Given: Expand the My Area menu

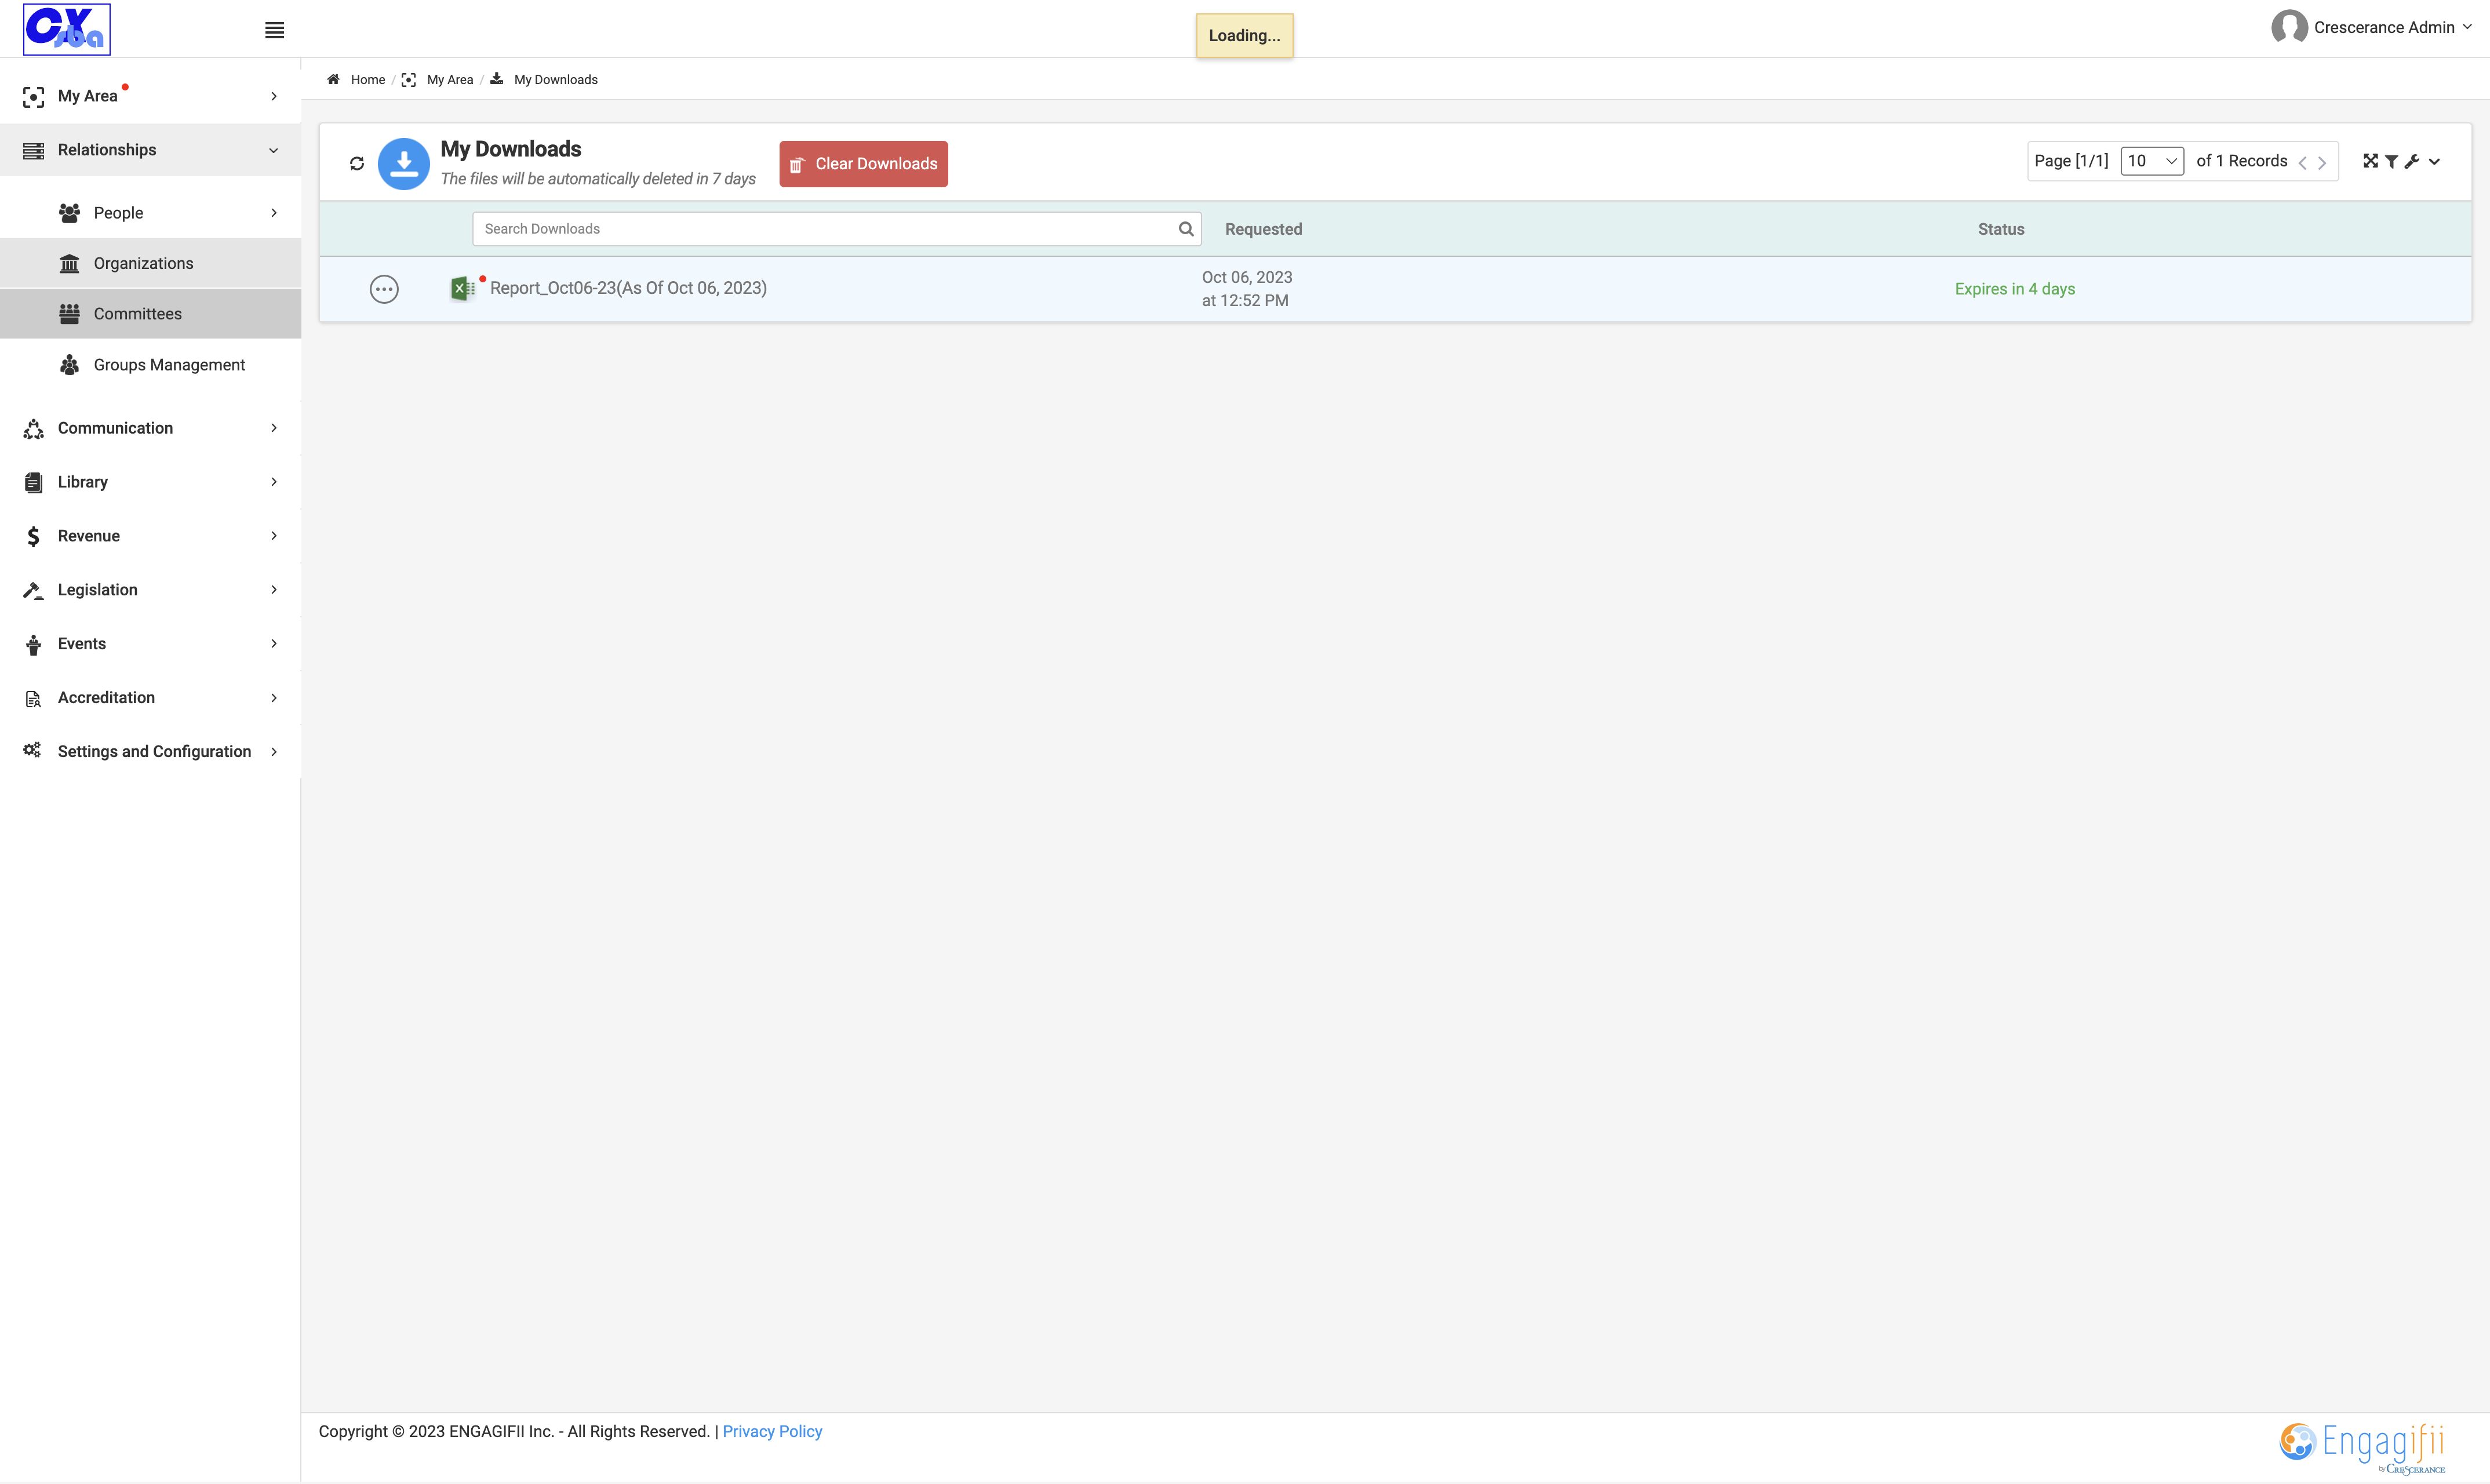Looking at the screenshot, I should [x=150, y=96].
